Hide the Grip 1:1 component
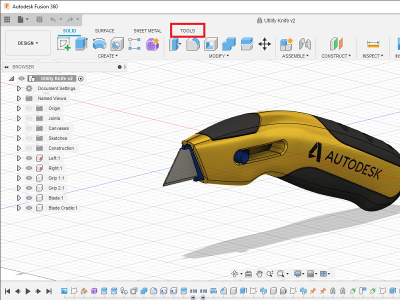The height and width of the screenshot is (300, 400). [x=29, y=178]
